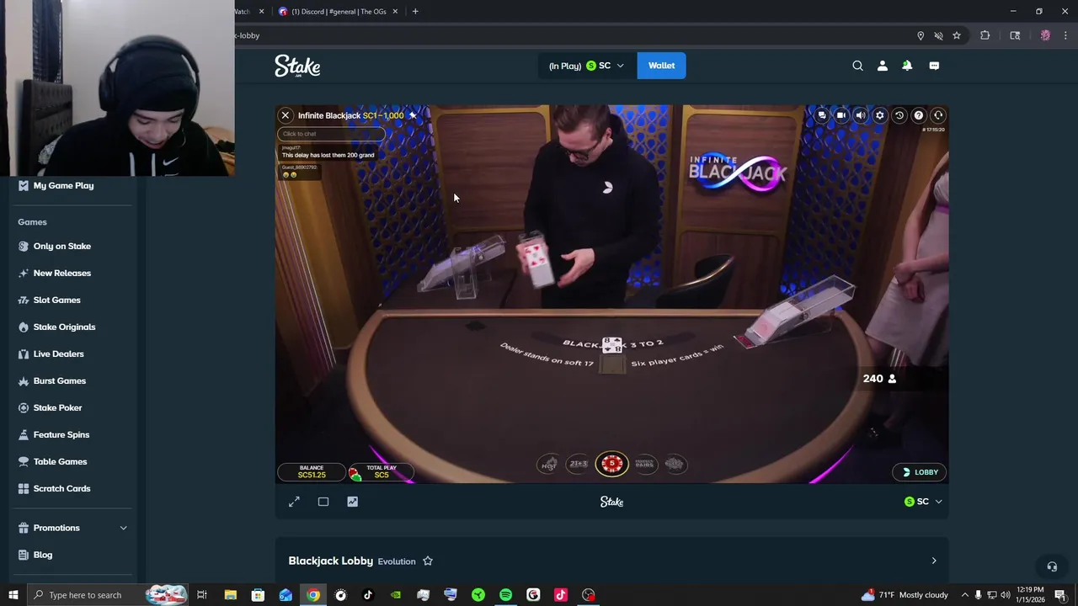Click the location pin icon in address bar

point(921,35)
